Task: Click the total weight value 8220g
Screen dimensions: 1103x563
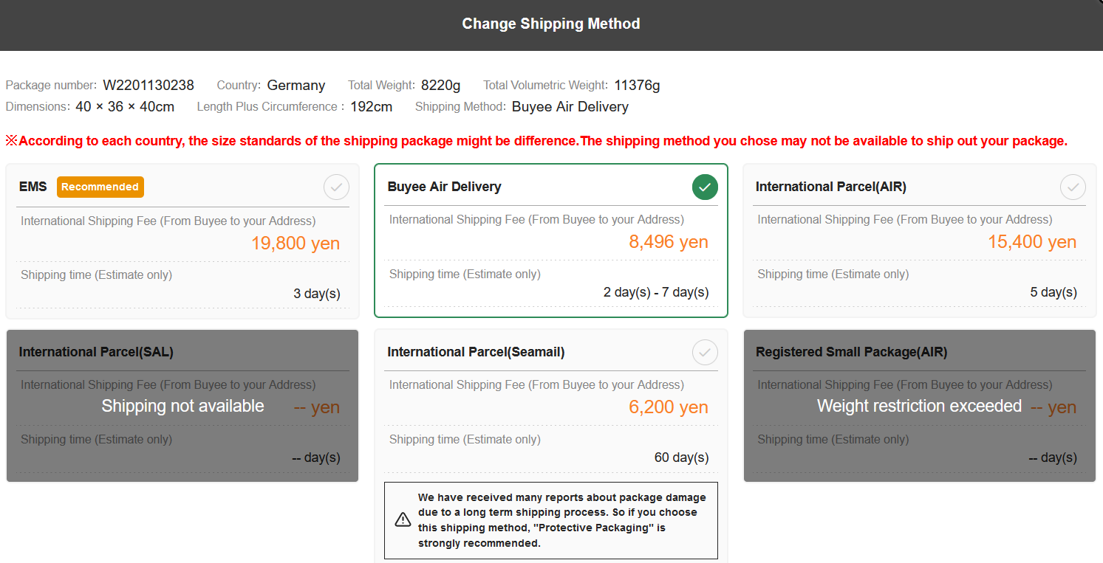Action: tap(441, 85)
